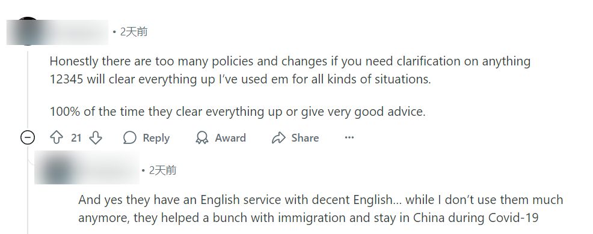Click the Share arrow icon
Screen dimensions: 593x234
point(278,138)
